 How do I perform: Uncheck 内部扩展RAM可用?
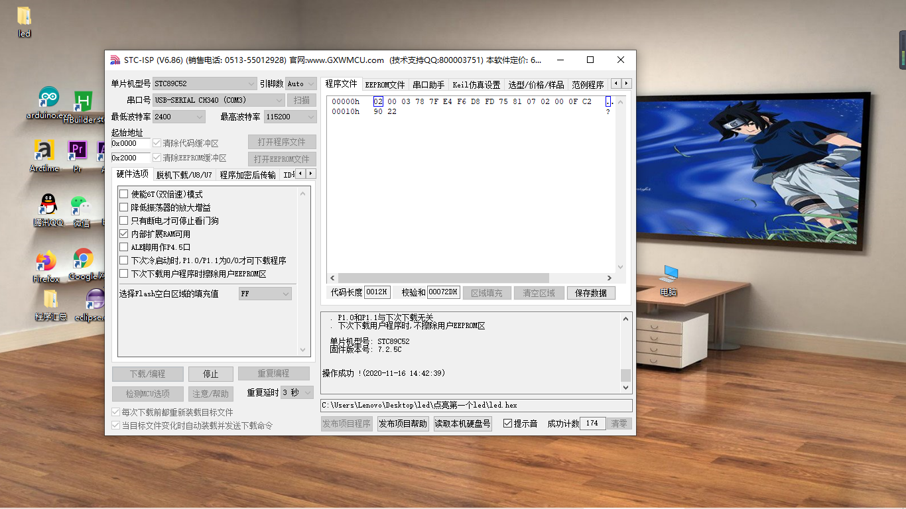[123, 234]
